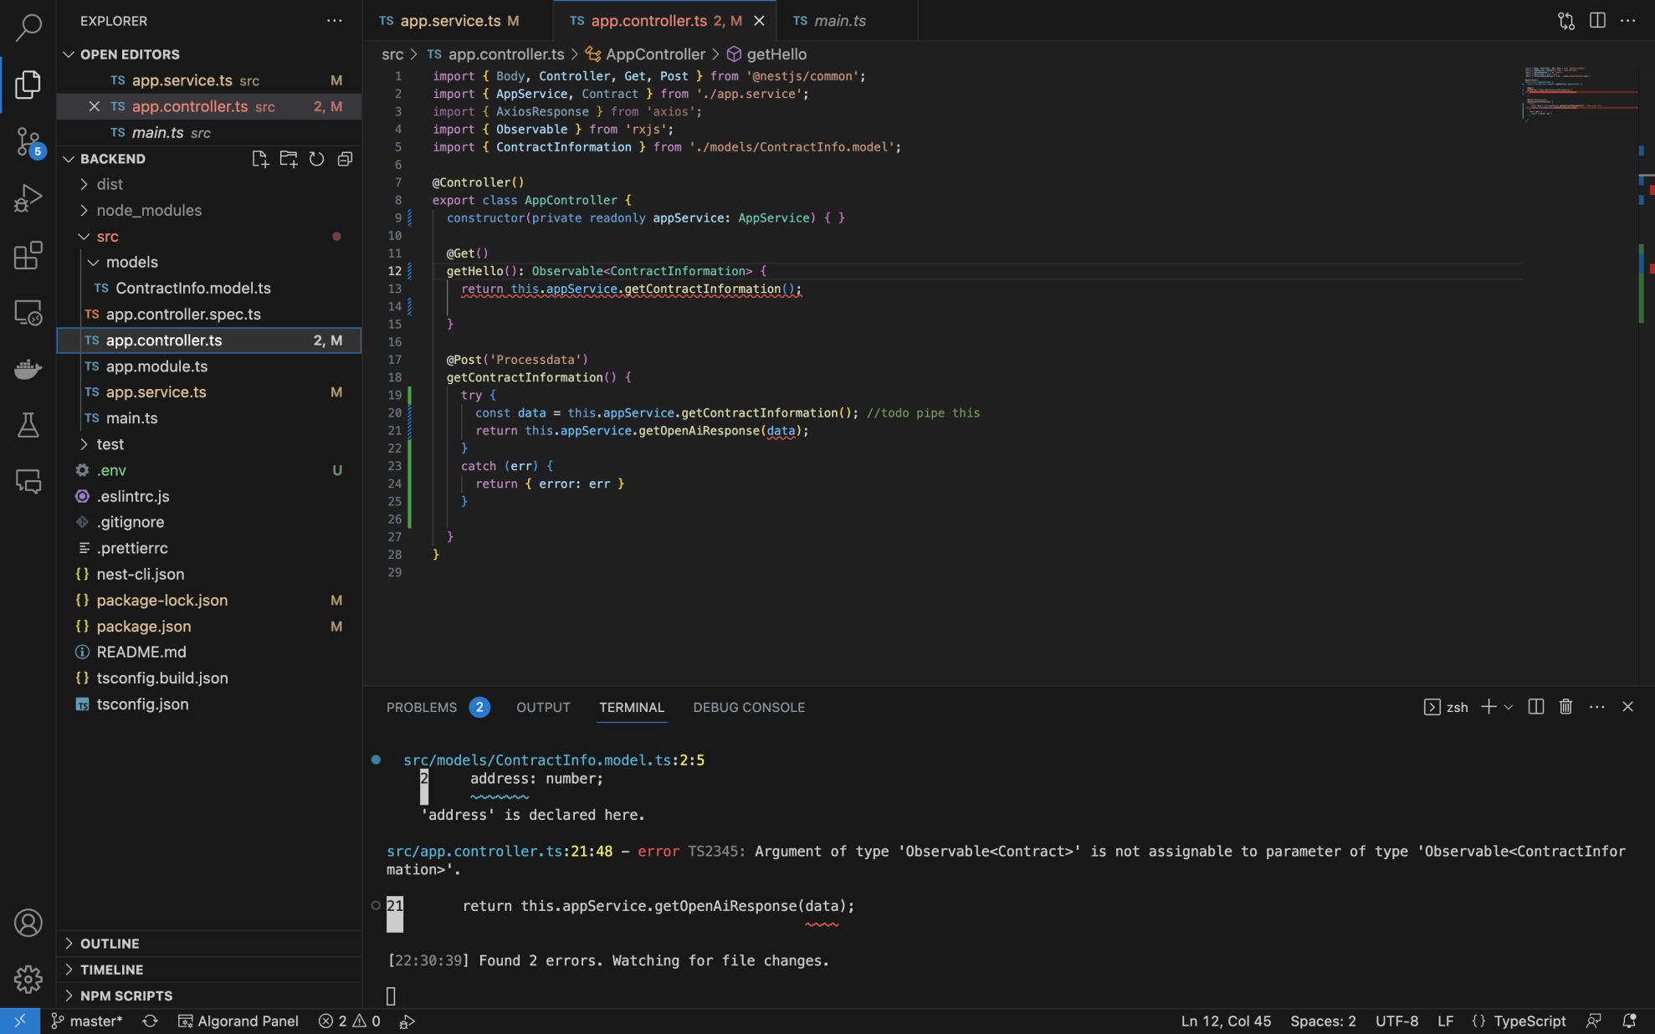Image resolution: width=1655 pixels, height=1034 pixels.
Task: Split the terminal panel
Action: click(x=1536, y=707)
